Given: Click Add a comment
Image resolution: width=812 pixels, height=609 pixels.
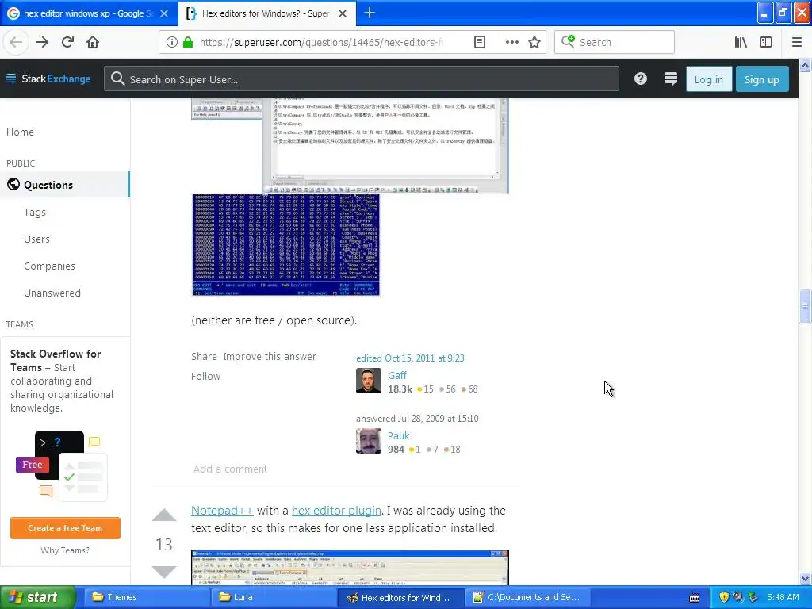Looking at the screenshot, I should (x=230, y=469).
